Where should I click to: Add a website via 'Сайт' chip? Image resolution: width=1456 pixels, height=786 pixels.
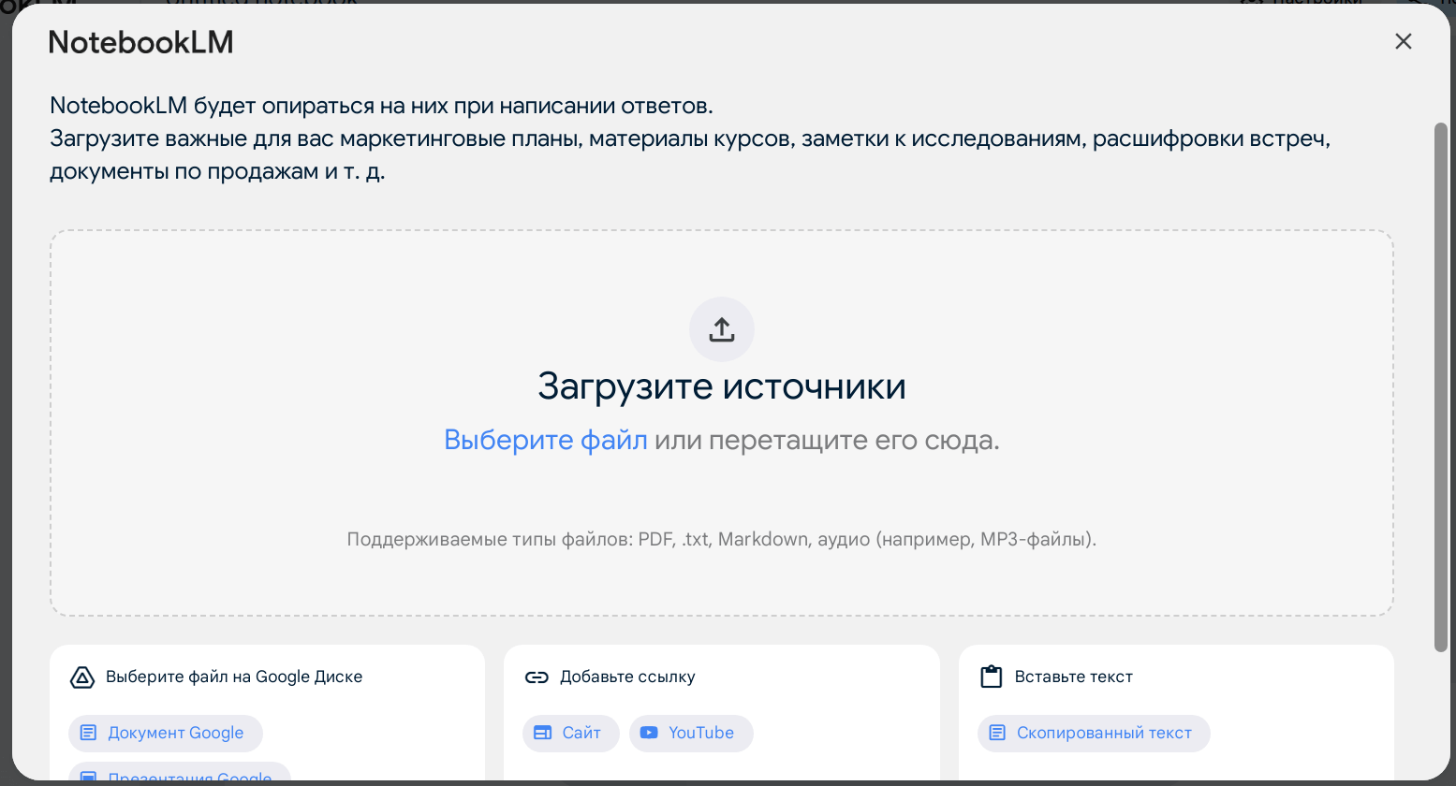(571, 733)
